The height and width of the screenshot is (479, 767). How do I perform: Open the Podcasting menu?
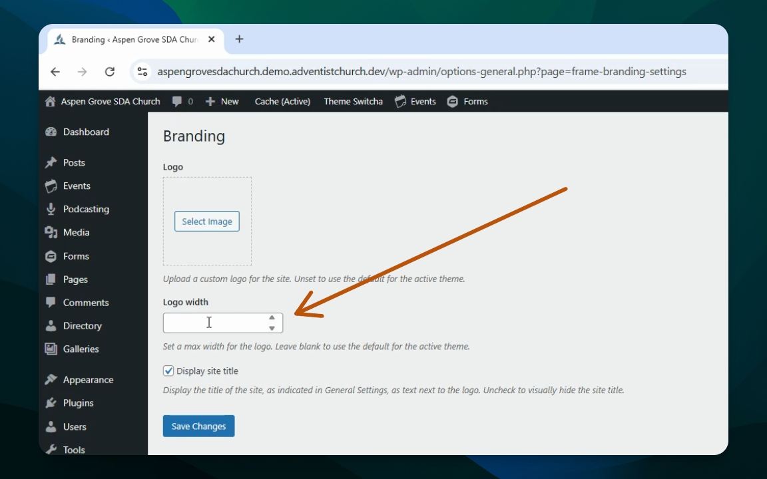[x=86, y=209]
